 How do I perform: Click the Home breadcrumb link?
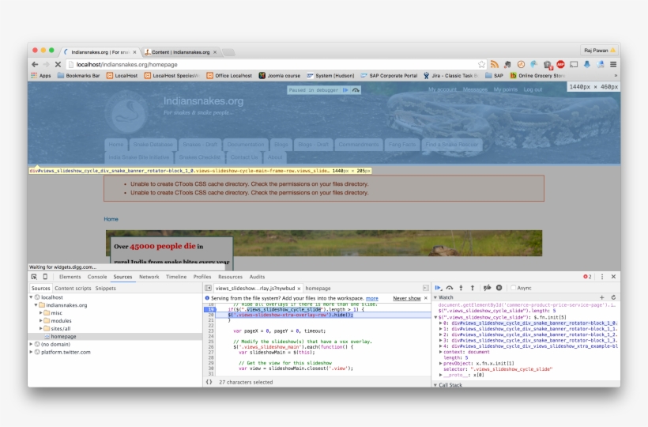click(x=111, y=219)
